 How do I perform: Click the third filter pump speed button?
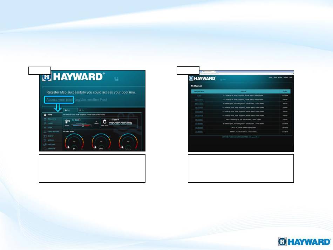[123, 123]
